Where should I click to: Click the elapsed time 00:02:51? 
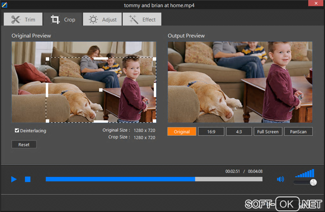click(x=233, y=171)
